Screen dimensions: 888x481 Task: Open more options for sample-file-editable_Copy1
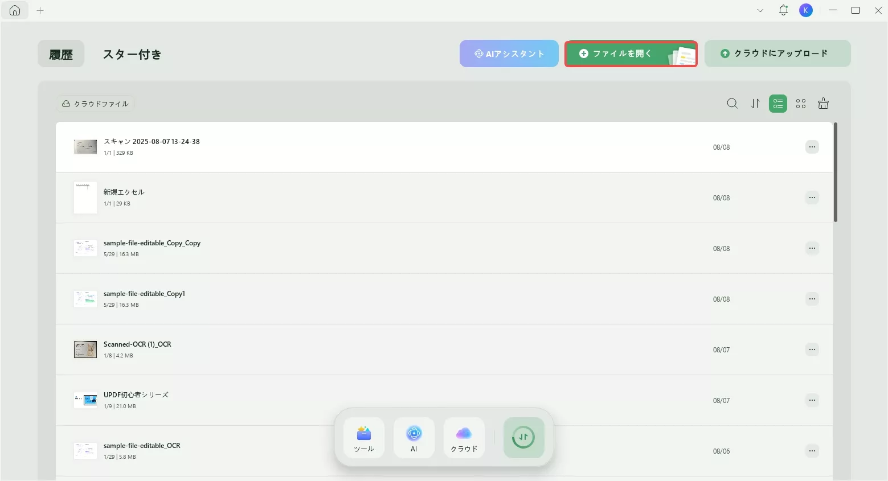[812, 299]
